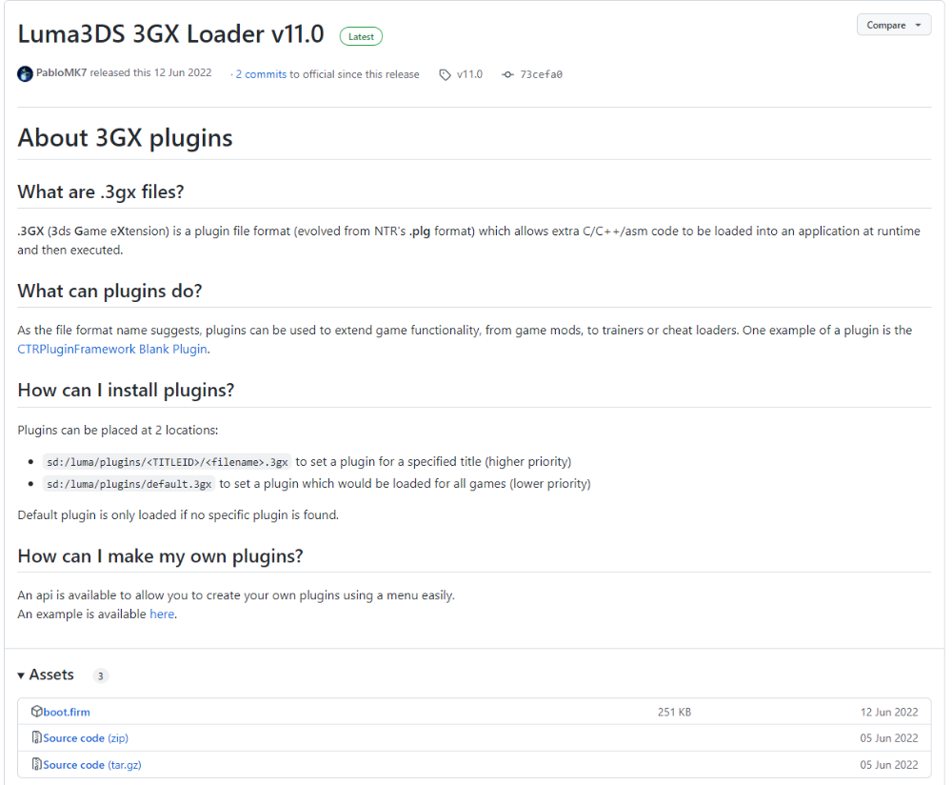Download Source code (tar.gz)
Image resolution: width=952 pixels, height=785 pixels.
tap(91, 765)
